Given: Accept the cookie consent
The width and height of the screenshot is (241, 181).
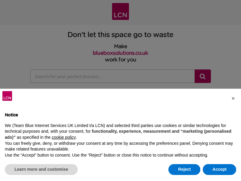Looking at the screenshot, I should 219,170.
